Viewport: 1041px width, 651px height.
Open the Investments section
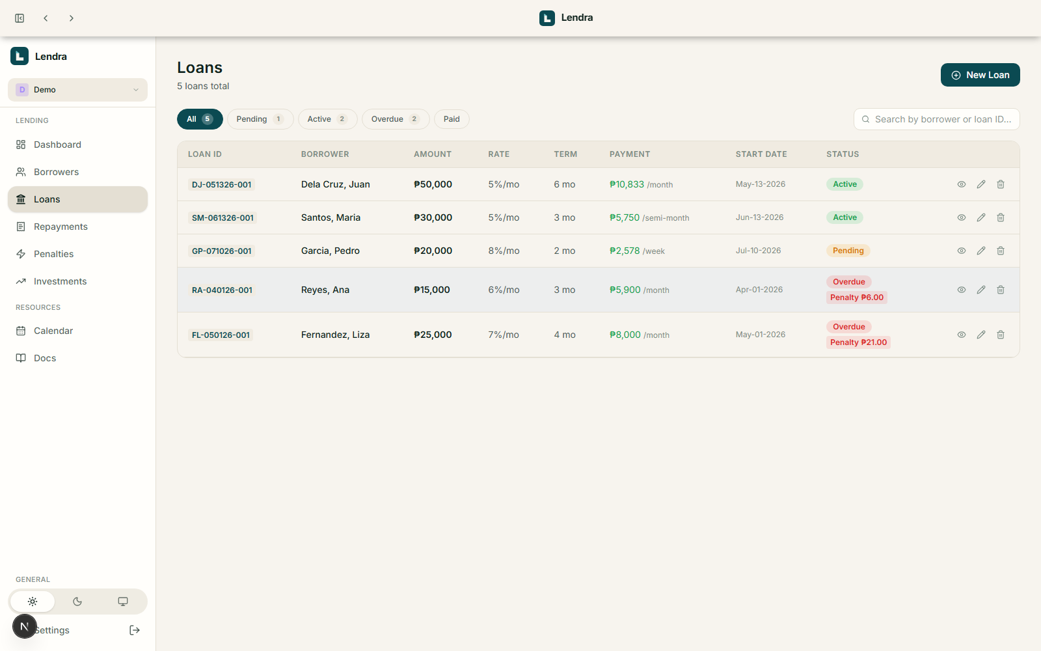click(77, 281)
